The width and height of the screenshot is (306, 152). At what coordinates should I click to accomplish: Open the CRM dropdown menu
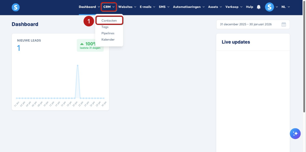click(109, 7)
